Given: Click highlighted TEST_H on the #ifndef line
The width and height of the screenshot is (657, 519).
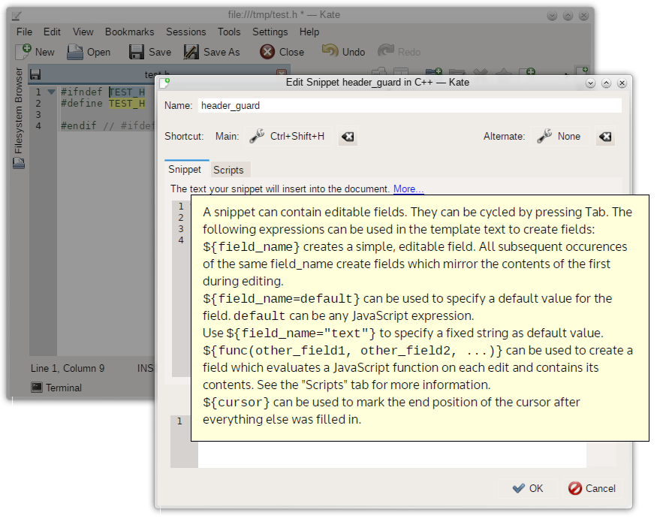Looking at the screenshot, I should point(127,92).
